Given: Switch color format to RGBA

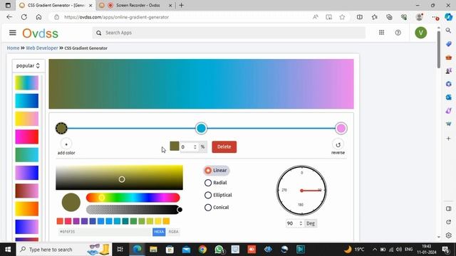Looking at the screenshot, I should pos(173,232).
